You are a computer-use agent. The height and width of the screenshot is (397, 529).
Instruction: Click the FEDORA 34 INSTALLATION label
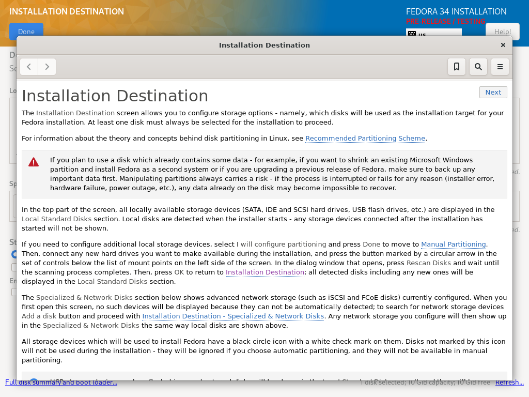pos(456,11)
